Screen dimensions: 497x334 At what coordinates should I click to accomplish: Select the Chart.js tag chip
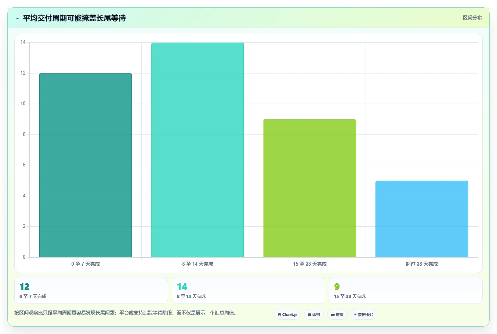(287, 315)
